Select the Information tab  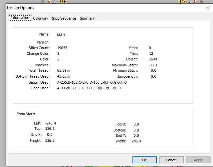pyautogui.click(x=20, y=18)
